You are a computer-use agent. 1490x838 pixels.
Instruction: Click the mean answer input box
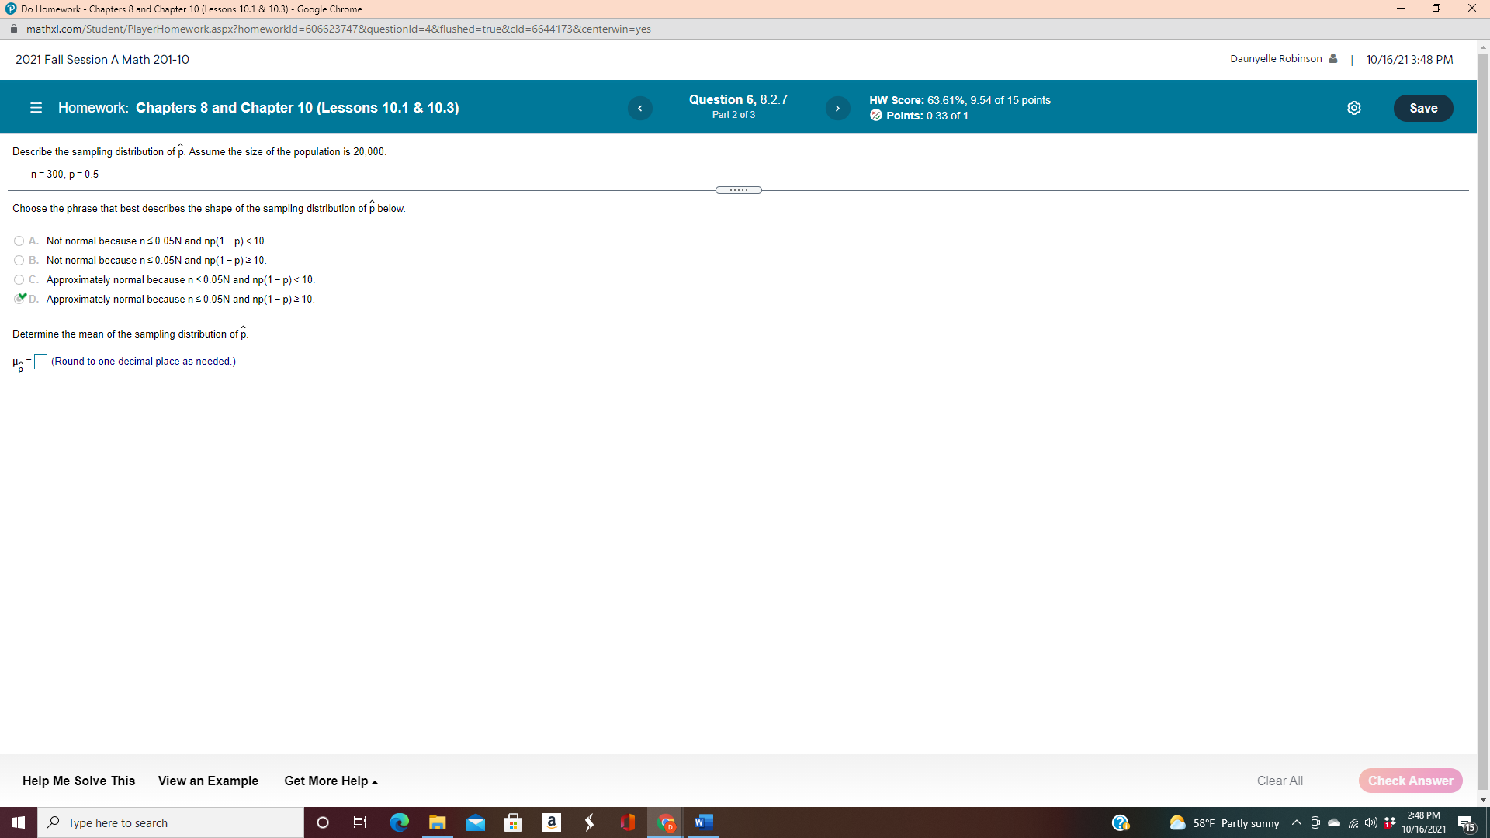41,362
